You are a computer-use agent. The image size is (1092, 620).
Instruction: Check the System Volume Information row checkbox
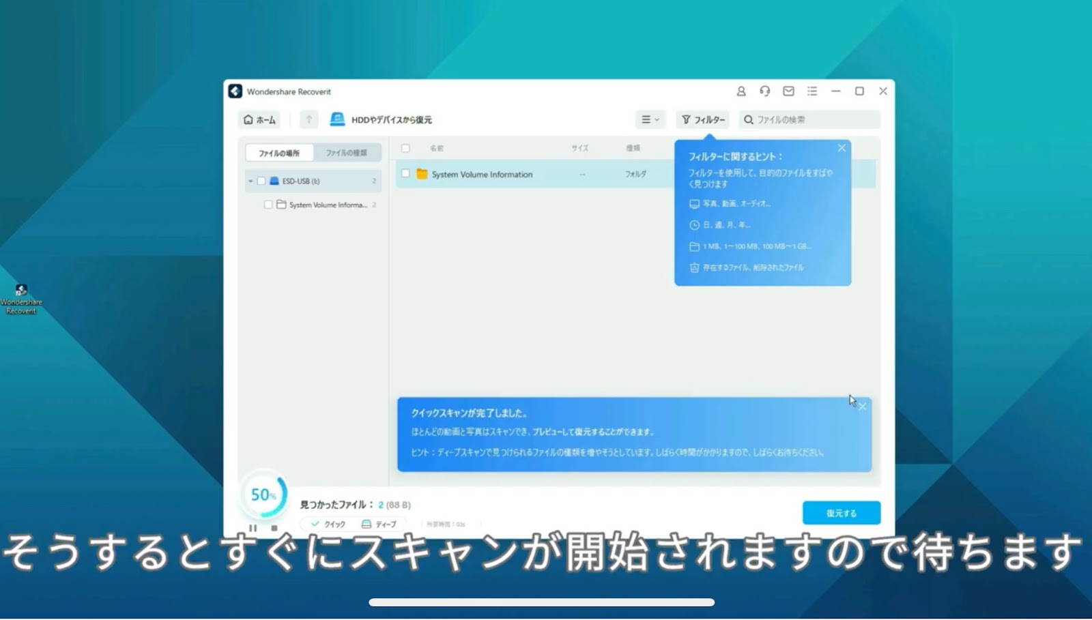(x=405, y=174)
